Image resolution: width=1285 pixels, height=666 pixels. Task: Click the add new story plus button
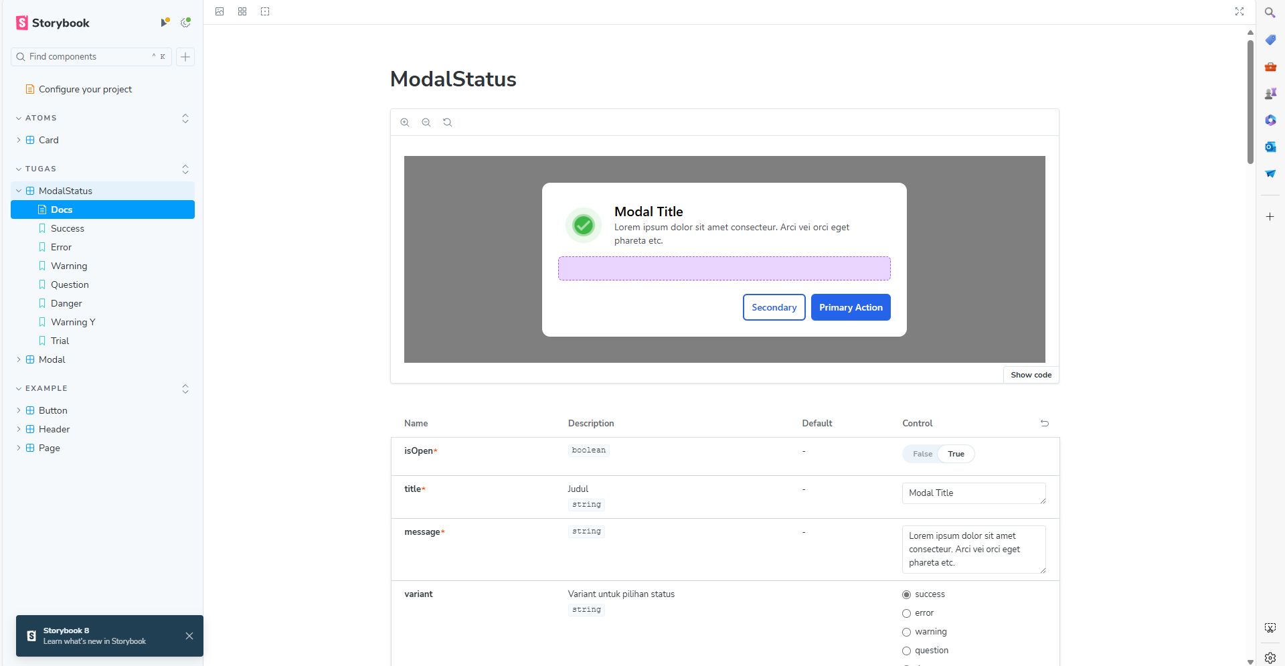(x=185, y=57)
